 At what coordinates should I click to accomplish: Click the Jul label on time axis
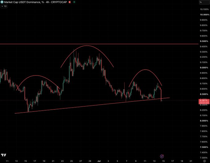[x=99, y=161]
